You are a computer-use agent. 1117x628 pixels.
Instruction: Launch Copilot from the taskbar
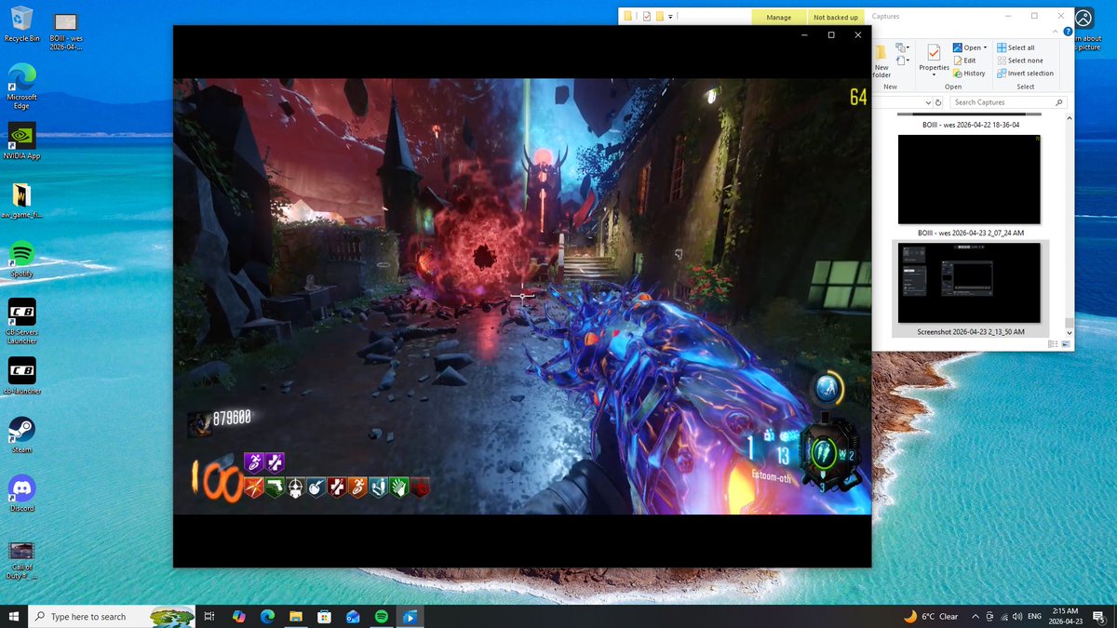[238, 616]
